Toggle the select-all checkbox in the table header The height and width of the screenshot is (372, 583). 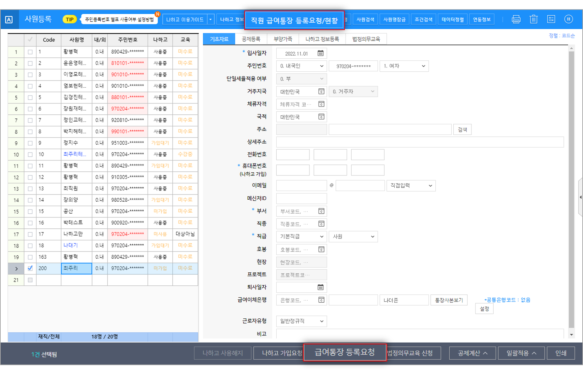pyautogui.click(x=30, y=40)
